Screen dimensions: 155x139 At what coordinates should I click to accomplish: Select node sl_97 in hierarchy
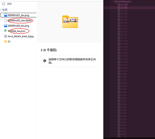coord(123,80)
